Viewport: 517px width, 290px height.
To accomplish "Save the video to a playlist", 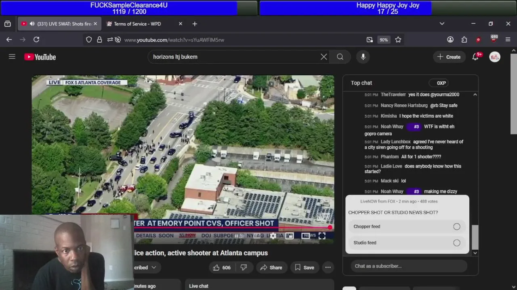I will click(x=305, y=267).
